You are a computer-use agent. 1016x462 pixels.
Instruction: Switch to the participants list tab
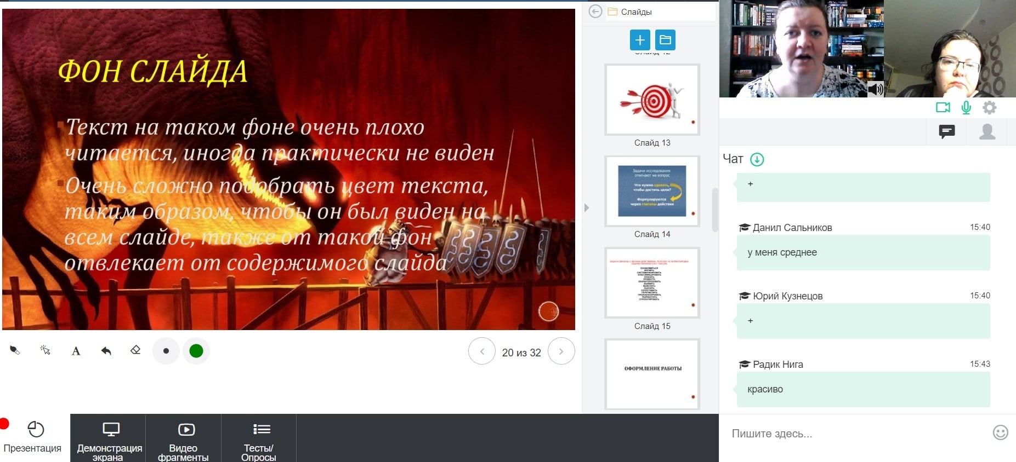[987, 132]
